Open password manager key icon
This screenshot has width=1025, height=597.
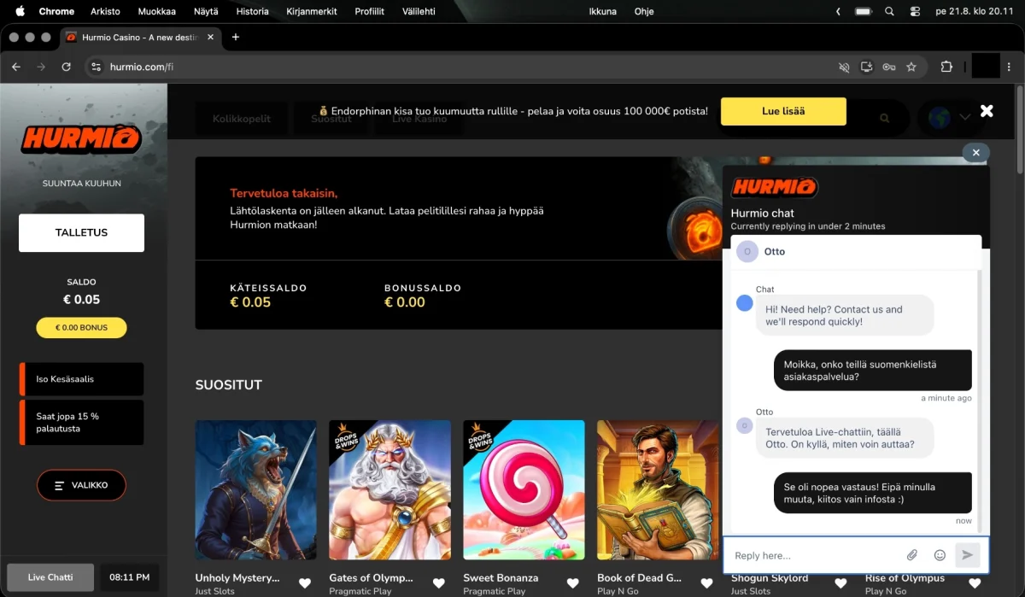pyautogui.click(x=889, y=67)
